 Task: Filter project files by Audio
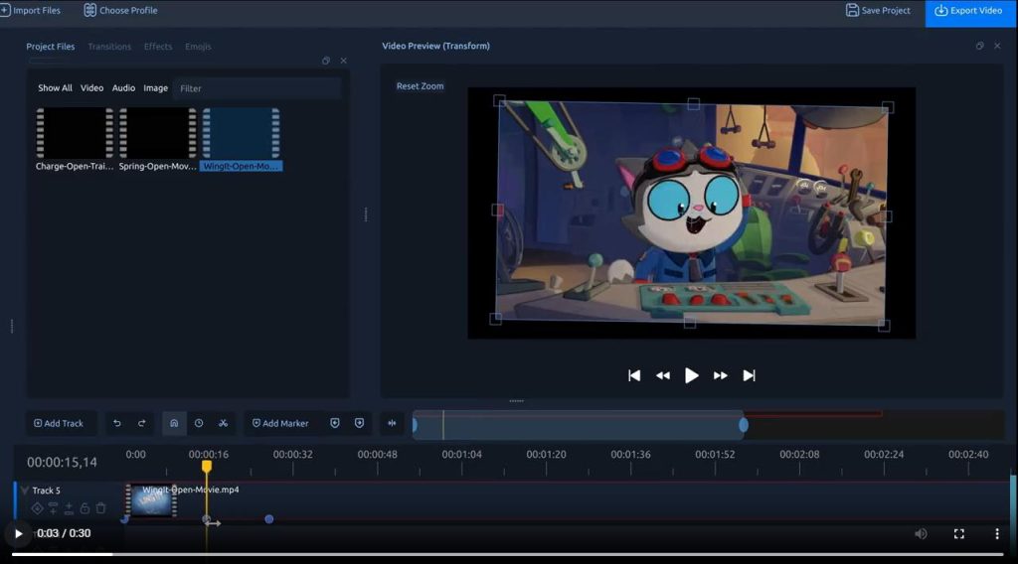point(123,88)
